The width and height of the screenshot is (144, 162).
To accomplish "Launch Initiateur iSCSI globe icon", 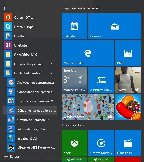I will pos(11,138).
